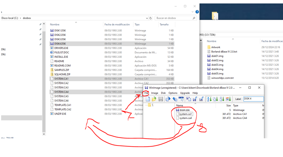Click the refresh icon beside the address bar
The height and width of the screenshot is (157, 283).
(151, 18)
